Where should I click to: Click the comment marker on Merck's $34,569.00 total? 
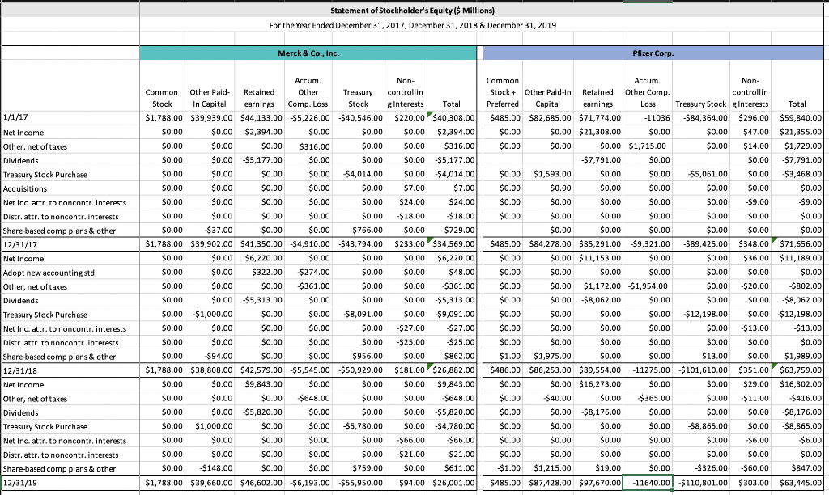[428, 240]
